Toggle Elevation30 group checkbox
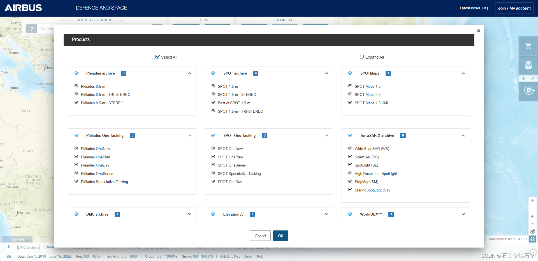538x261 pixels. [x=213, y=214]
